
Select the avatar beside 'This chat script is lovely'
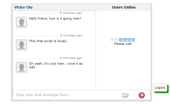pyautogui.click(x=21, y=45)
